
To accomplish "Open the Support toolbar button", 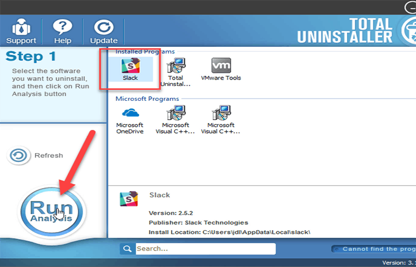I will tap(21, 31).
